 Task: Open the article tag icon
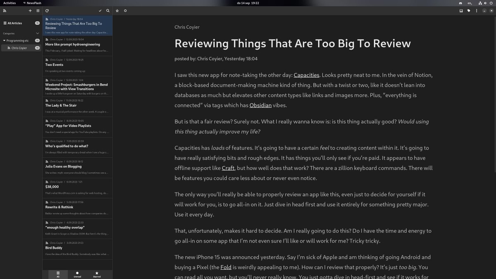469,11
